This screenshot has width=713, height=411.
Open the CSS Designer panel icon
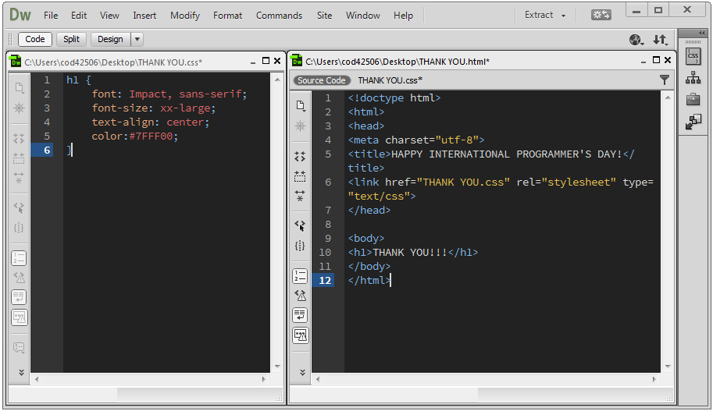[693, 56]
